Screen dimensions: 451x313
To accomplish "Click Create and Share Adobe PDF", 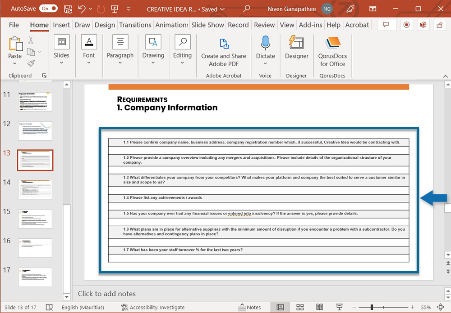I will tap(224, 52).
